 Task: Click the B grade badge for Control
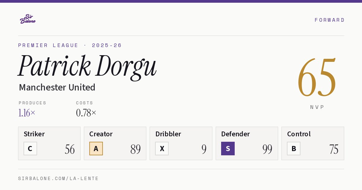pyautogui.click(x=294, y=148)
